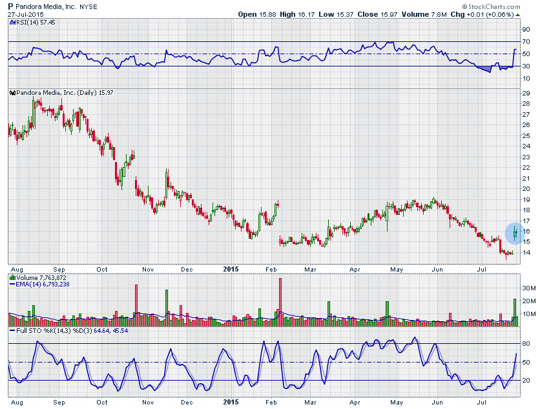The height and width of the screenshot is (409, 540).
Task: Click the 2015 year label on price axis
Action: pyautogui.click(x=231, y=268)
